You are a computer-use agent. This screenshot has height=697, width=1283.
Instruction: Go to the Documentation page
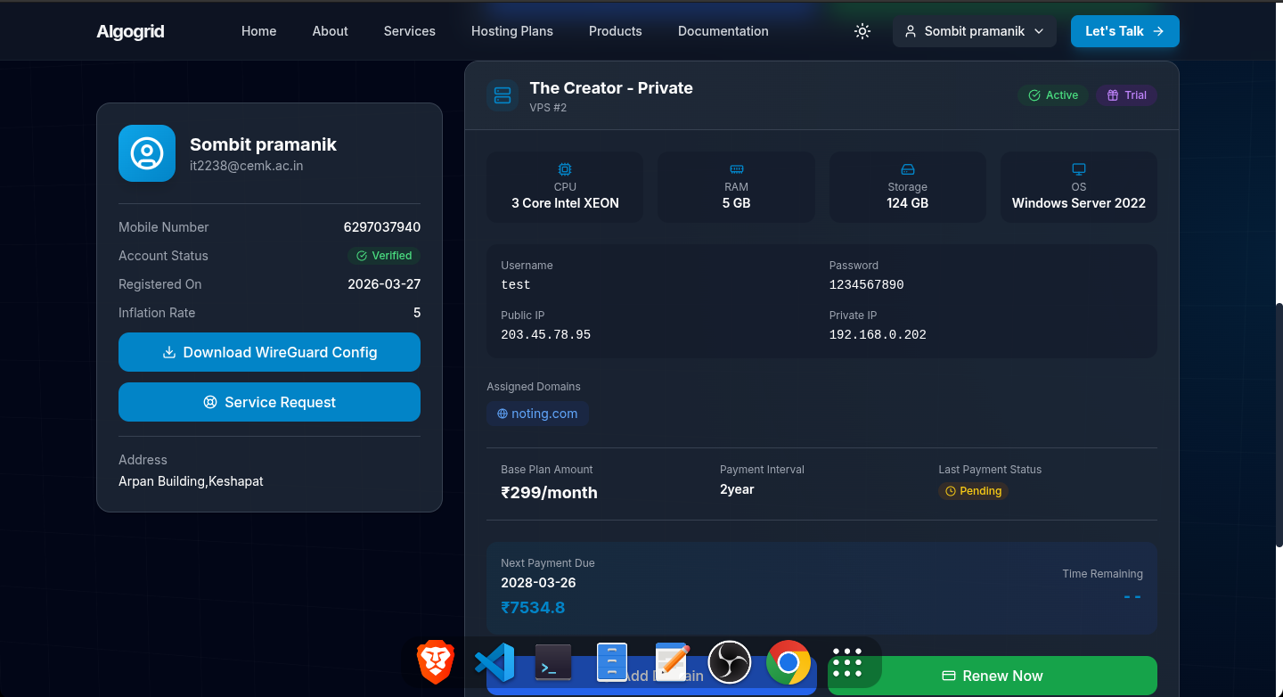click(x=723, y=31)
